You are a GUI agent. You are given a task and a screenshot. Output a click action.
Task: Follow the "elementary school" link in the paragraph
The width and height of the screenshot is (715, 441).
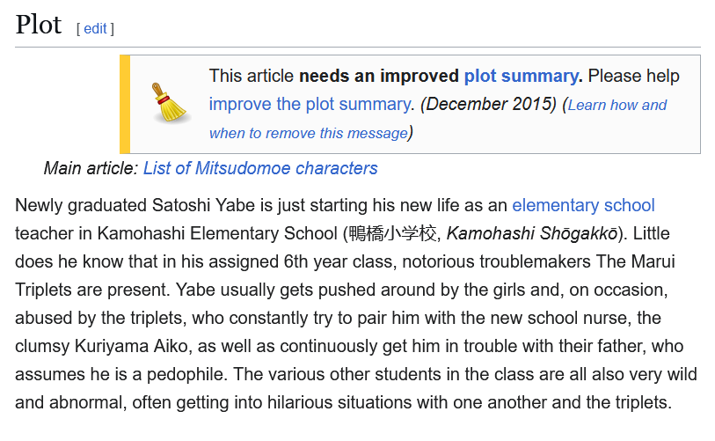coord(583,205)
